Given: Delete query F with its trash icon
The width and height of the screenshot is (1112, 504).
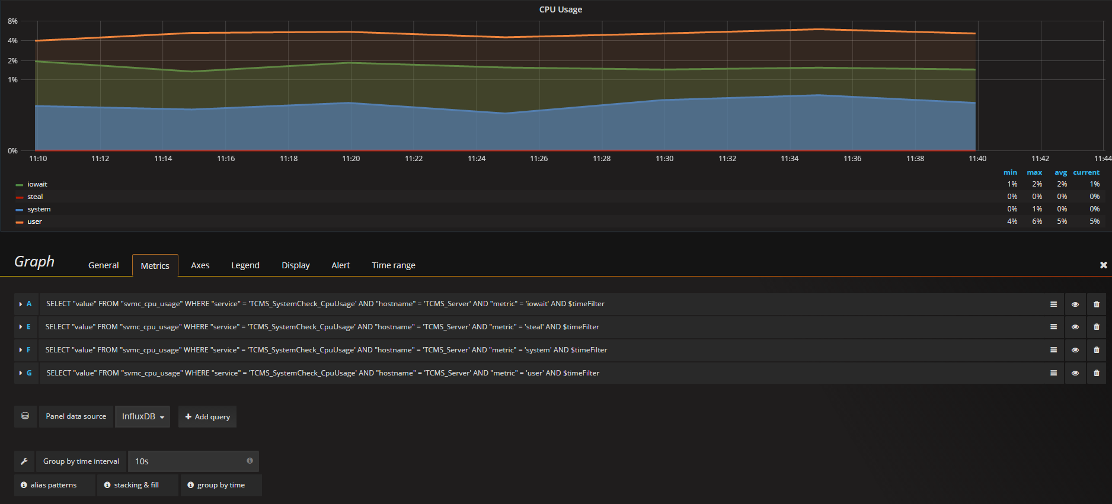Looking at the screenshot, I should 1097,350.
